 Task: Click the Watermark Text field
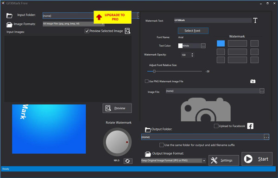(213, 20)
